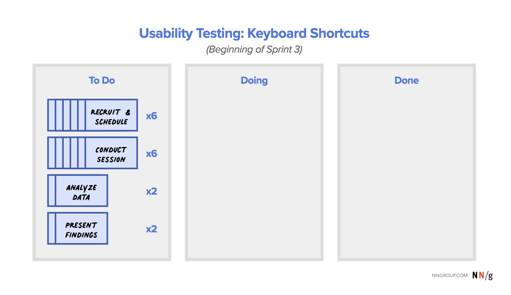Click the x6 count beside Conduct Session
This screenshot has height=295, width=511.
[151, 154]
